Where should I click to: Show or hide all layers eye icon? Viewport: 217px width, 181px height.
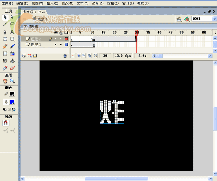[56, 33]
